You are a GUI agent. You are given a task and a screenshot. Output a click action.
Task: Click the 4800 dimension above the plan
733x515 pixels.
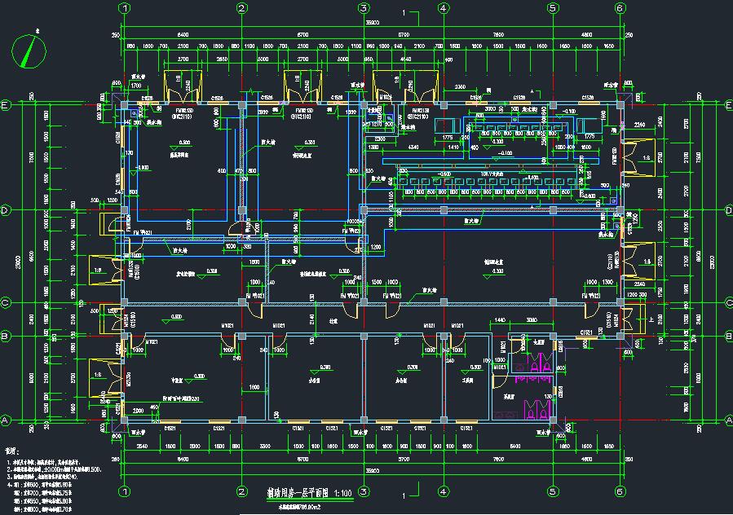pyautogui.click(x=586, y=34)
